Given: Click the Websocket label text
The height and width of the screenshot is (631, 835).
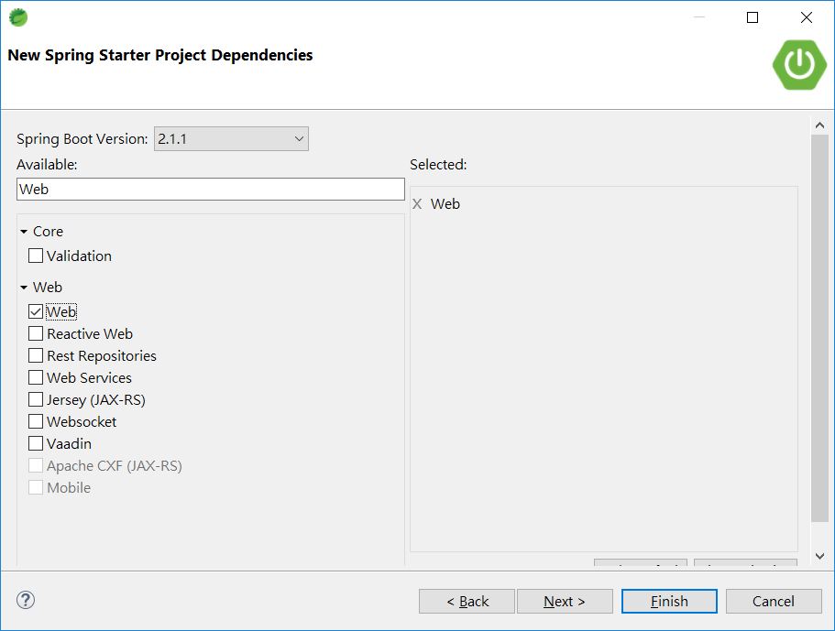Looking at the screenshot, I should tap(82, 422).
